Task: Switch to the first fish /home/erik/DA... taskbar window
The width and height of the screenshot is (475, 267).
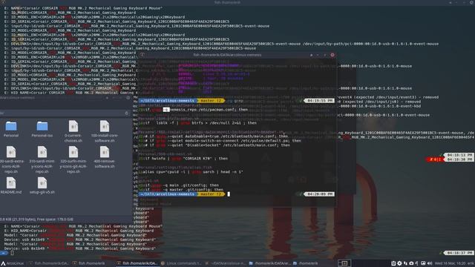Action: (49, 263)
